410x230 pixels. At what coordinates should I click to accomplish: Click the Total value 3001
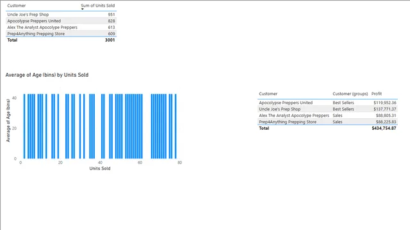click(x=110, y=40)
